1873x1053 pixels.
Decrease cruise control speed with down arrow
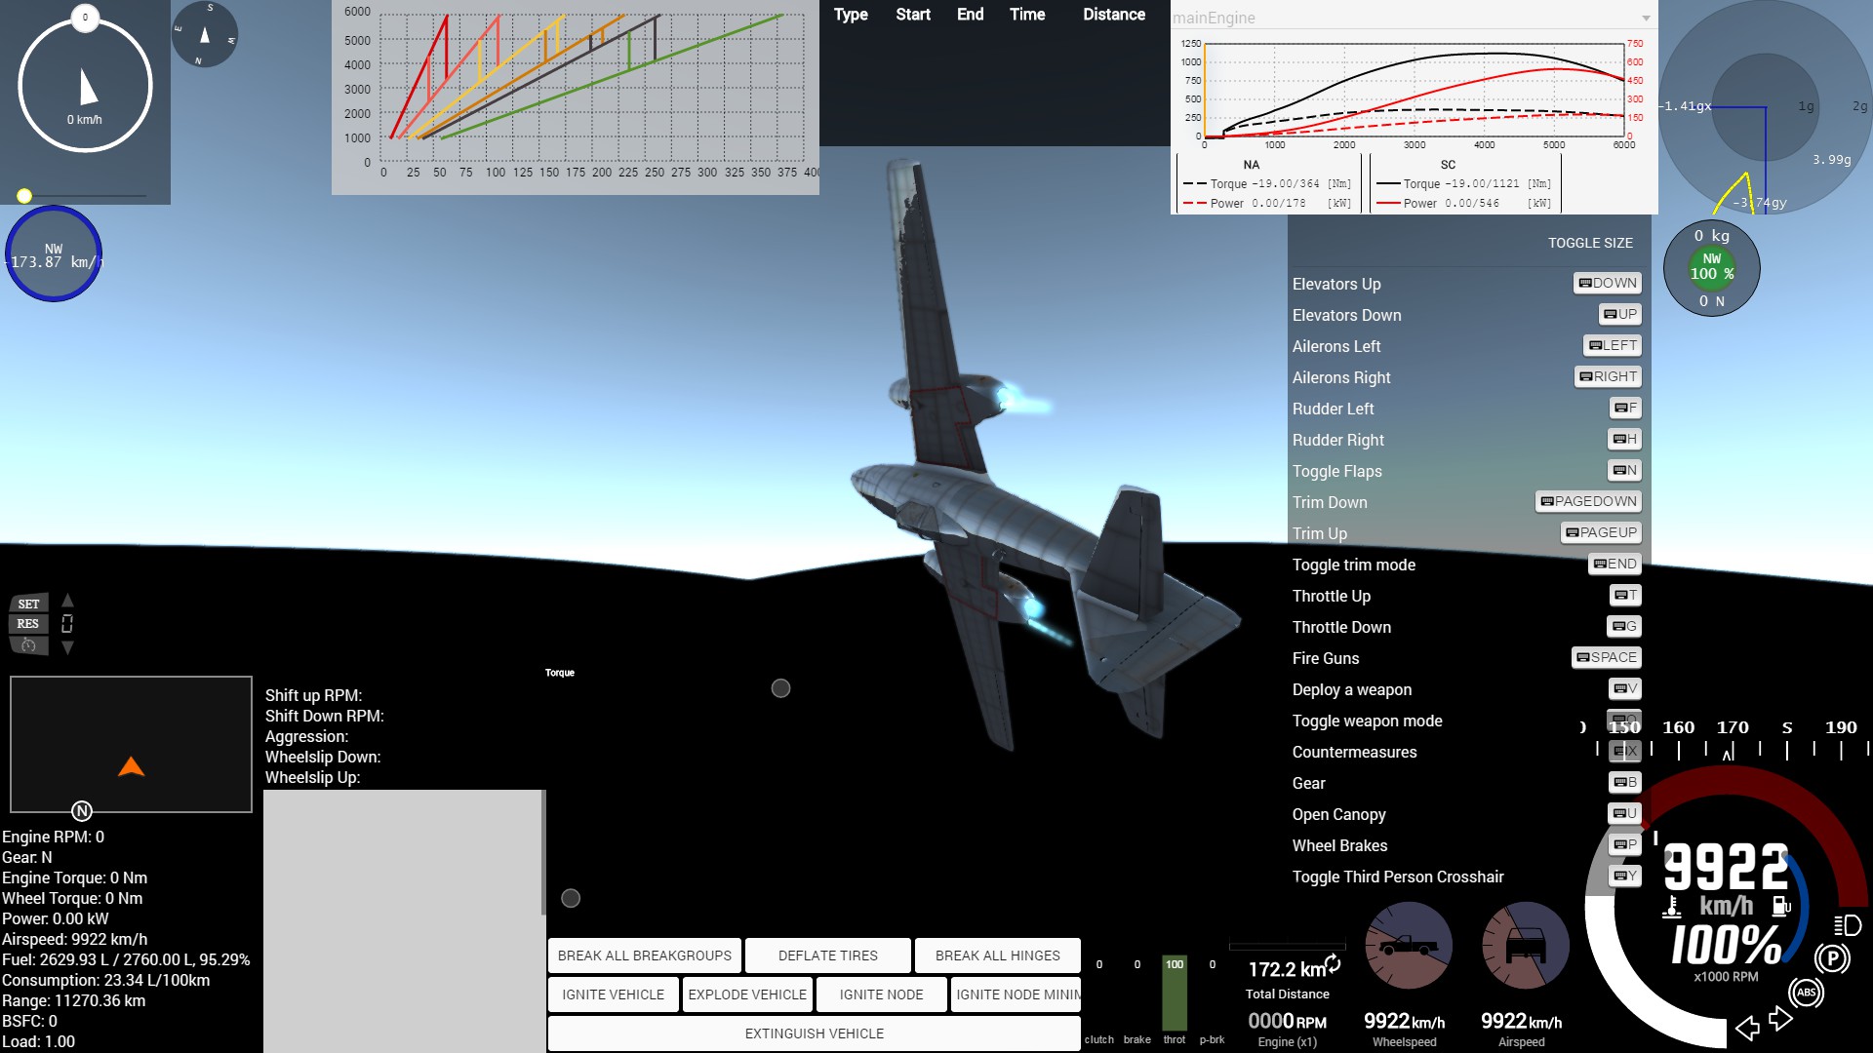[x=67, y=647]
